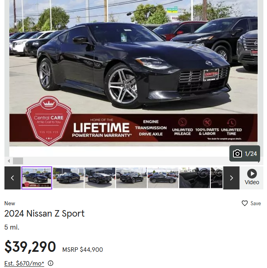Click the small left scroll arrow
This screenshot has width=267, height=268.
pyautogui.click(x=9, y=161)
